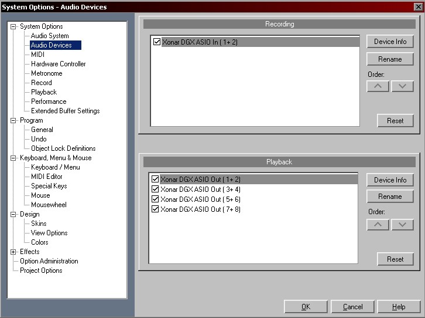
Task: Collapse the Program tree node
Action: pos(13,121)
